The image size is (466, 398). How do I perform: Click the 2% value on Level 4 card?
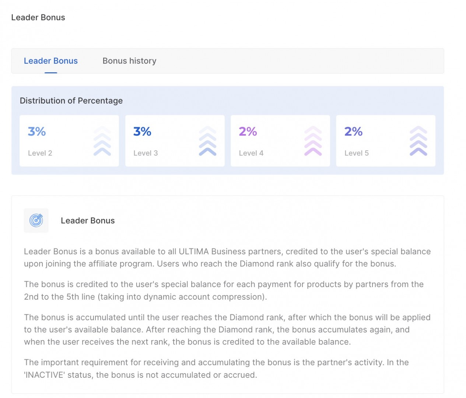tap(248, 132)
